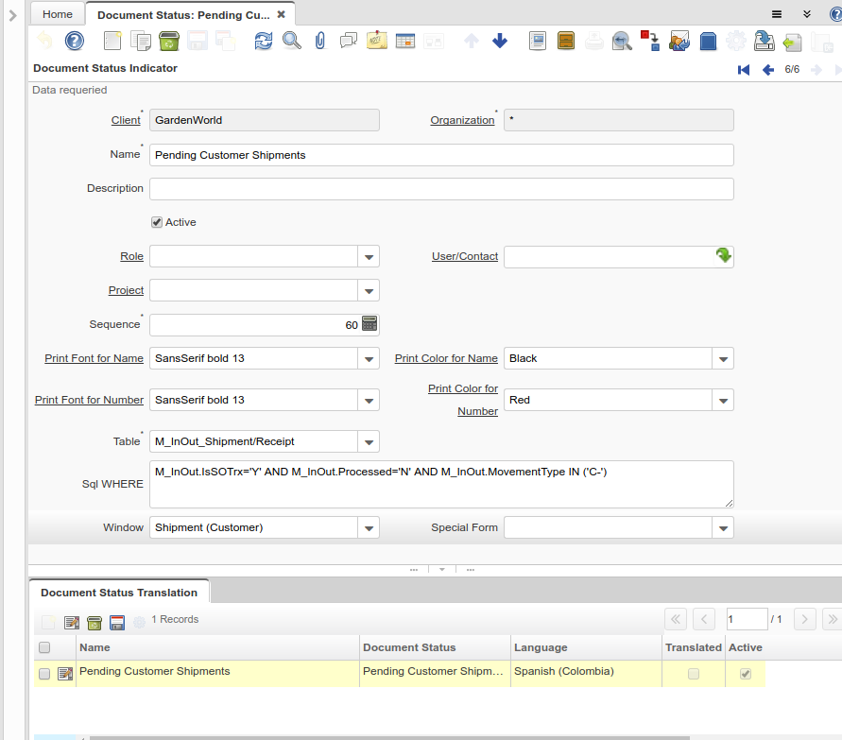Uncheck the Active checkbox

(157, 223)
